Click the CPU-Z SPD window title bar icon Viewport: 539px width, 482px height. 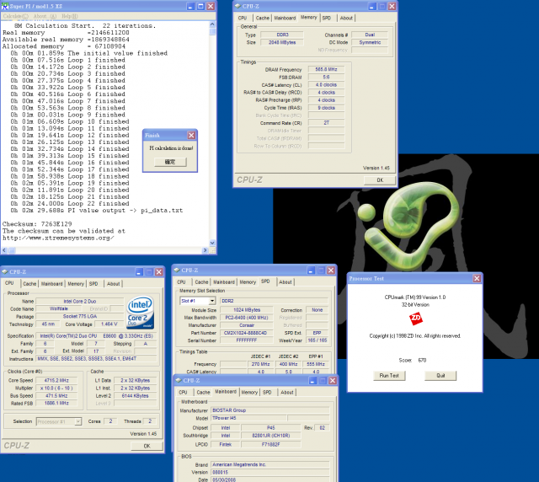177,270
